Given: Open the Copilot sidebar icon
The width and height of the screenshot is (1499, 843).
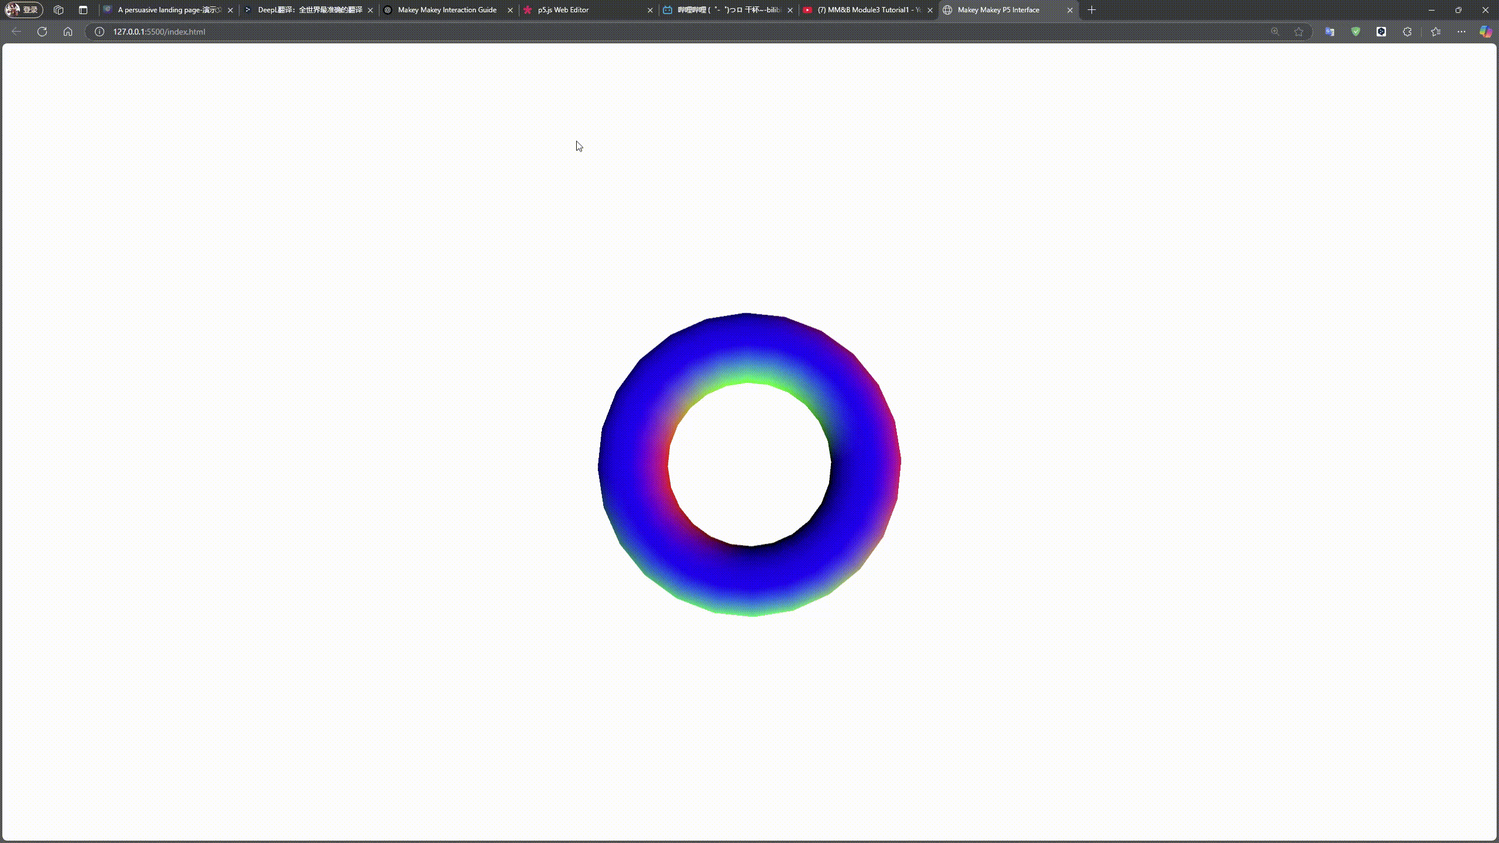Looking at the screenshot, I should point(1486,32).
